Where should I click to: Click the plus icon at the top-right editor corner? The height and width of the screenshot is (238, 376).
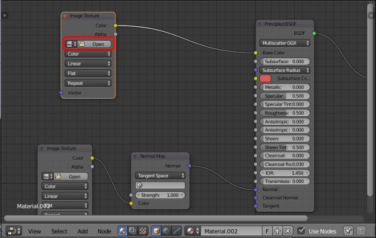point(371,16)
